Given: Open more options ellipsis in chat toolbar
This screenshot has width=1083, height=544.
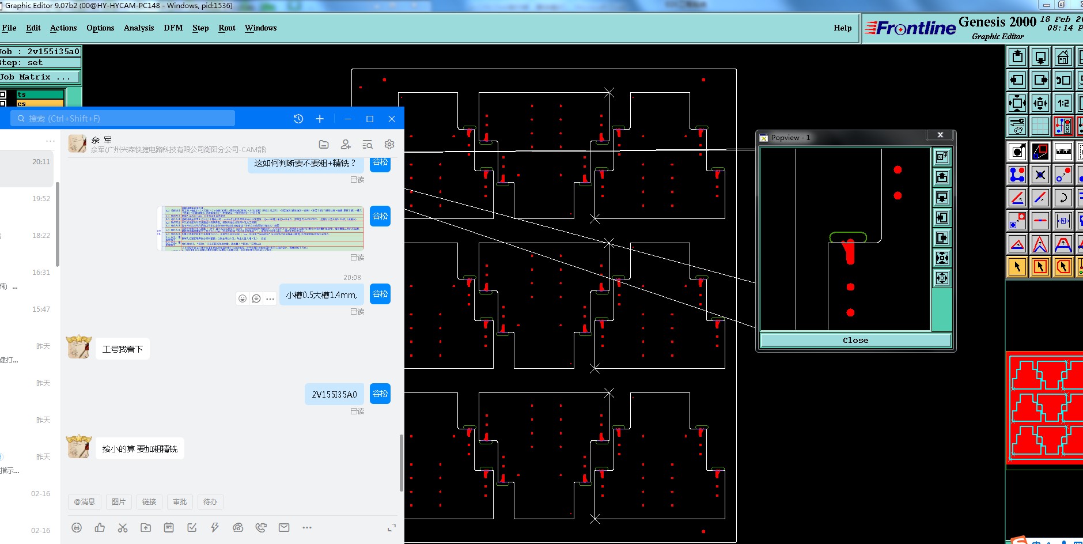Looking at the screenshot, I should 307,527.
